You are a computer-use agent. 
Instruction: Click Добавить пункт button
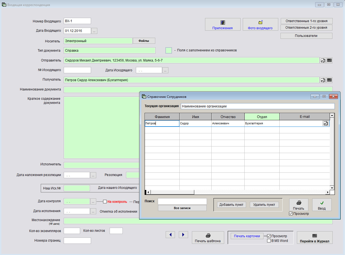pos(232,205)
